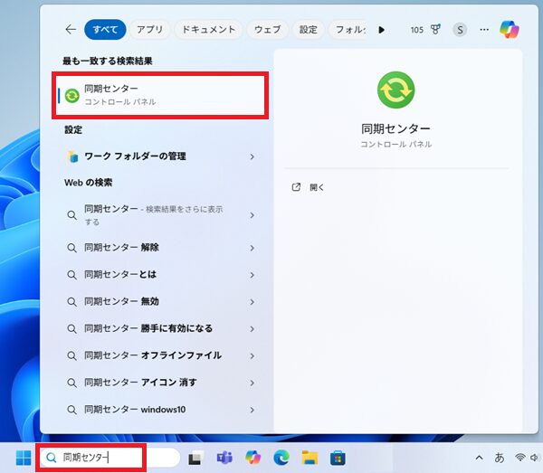Screen dimensions: 543x473
Task: Switch to the アプリ filter tab
Action: pyautogui.click(x=149, y=30)
